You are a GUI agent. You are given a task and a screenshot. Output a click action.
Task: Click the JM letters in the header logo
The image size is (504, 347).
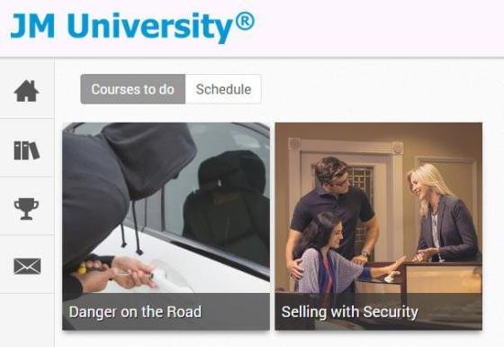(32, 26)
